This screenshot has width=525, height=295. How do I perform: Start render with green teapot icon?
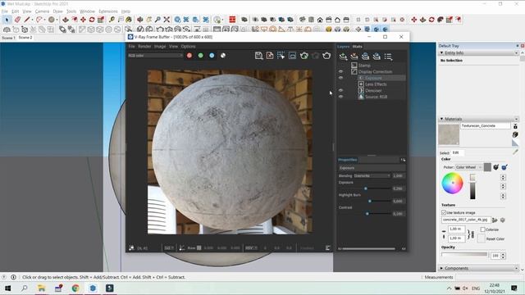(x=304, y=56)
